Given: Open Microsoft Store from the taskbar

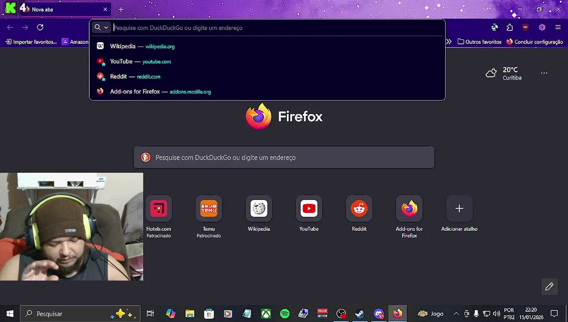Looking at the screenshot, I should coord(209,314).
